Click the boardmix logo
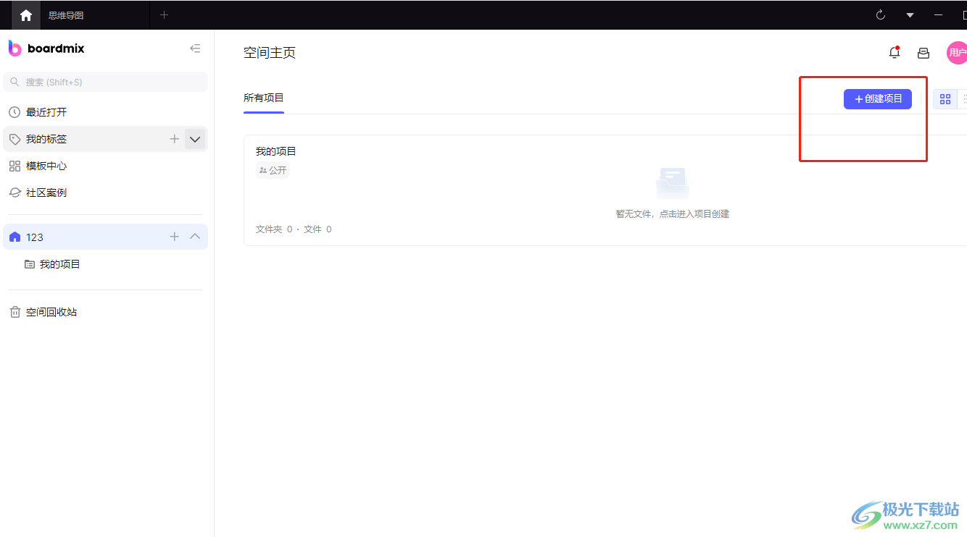967x537 pixels. 46,48
